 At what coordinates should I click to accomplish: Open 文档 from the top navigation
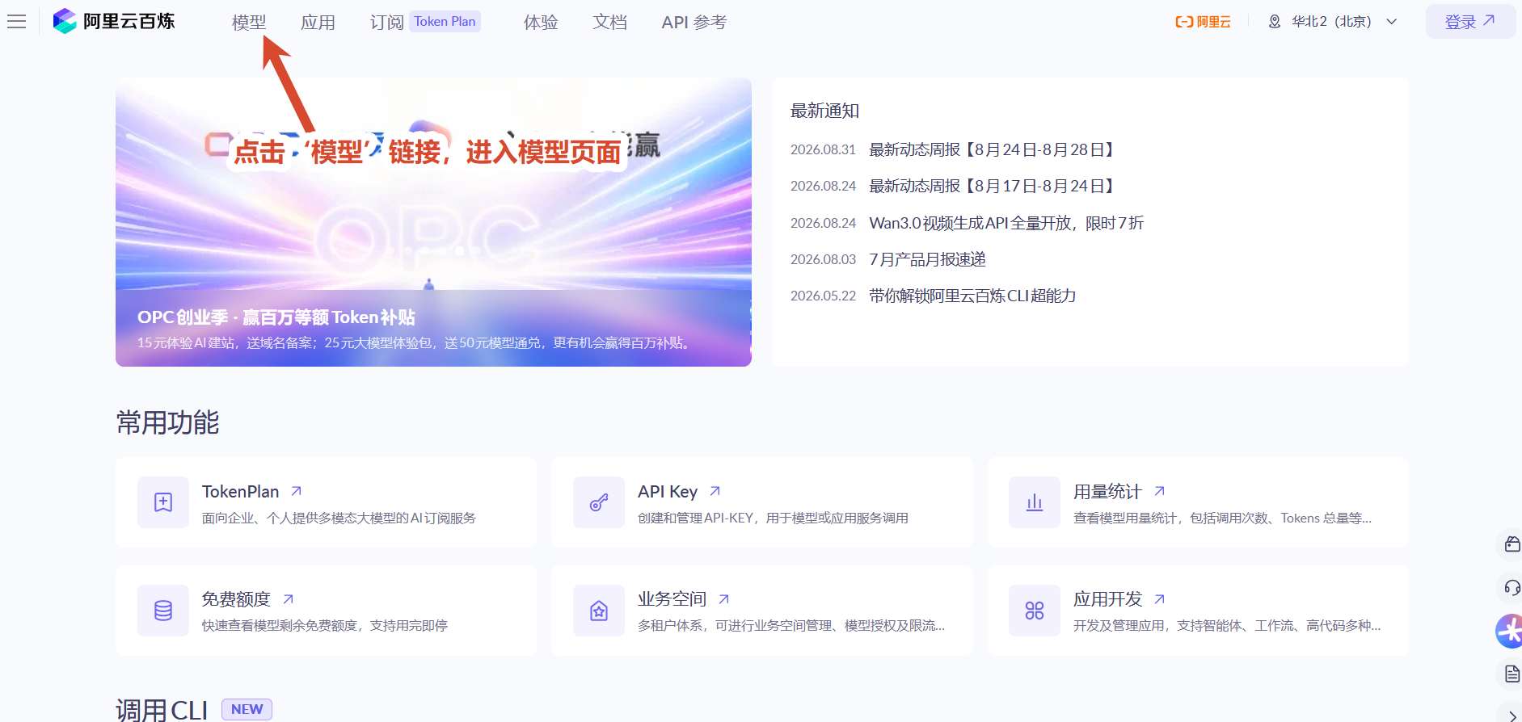(x=609, y=23)
